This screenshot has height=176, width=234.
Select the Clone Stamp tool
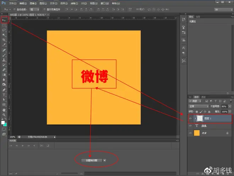[x=4, y=60]
